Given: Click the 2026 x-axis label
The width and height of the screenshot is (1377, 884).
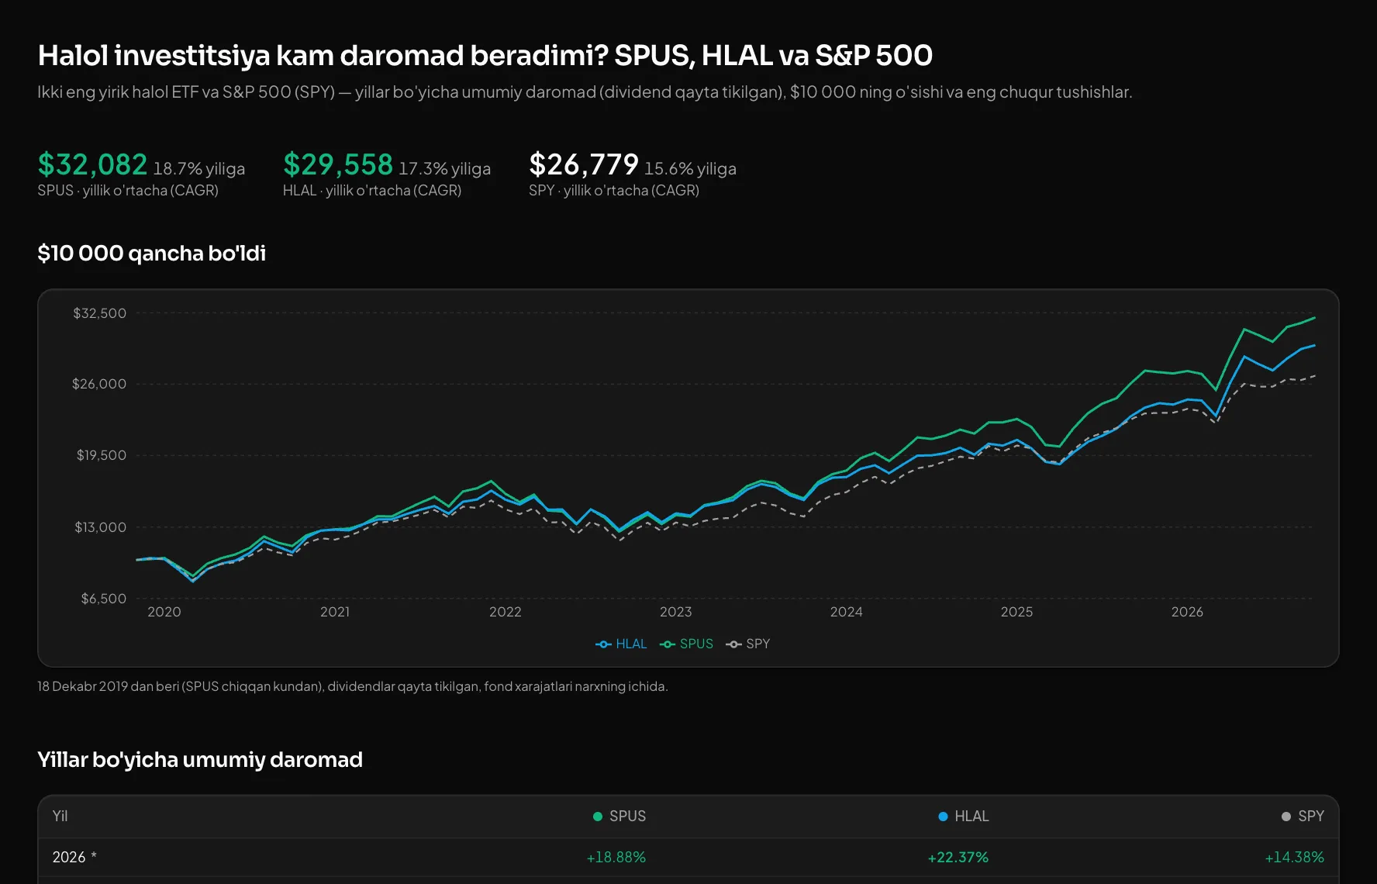Looking at the screenshot, I should point(1187,612).
